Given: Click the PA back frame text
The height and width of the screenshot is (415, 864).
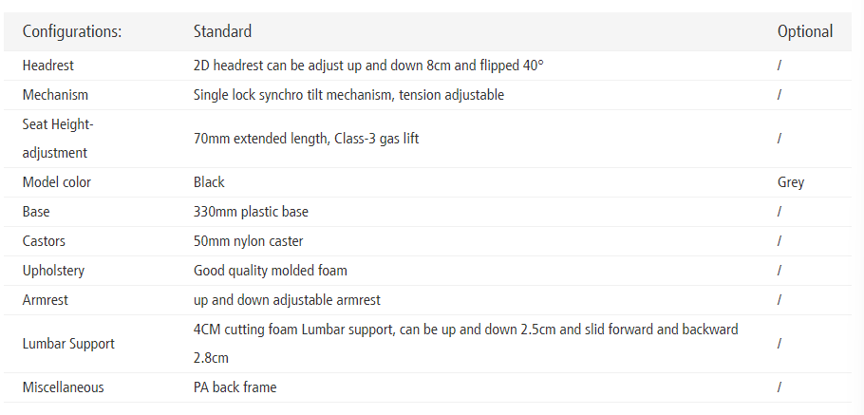Looking at the screenshot, I should pyautogui.click(x=235, y=387).
